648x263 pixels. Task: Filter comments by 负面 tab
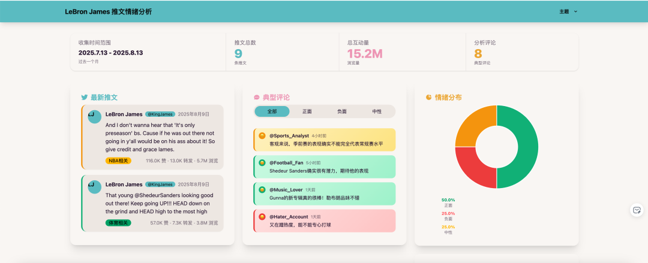(342, 111)
